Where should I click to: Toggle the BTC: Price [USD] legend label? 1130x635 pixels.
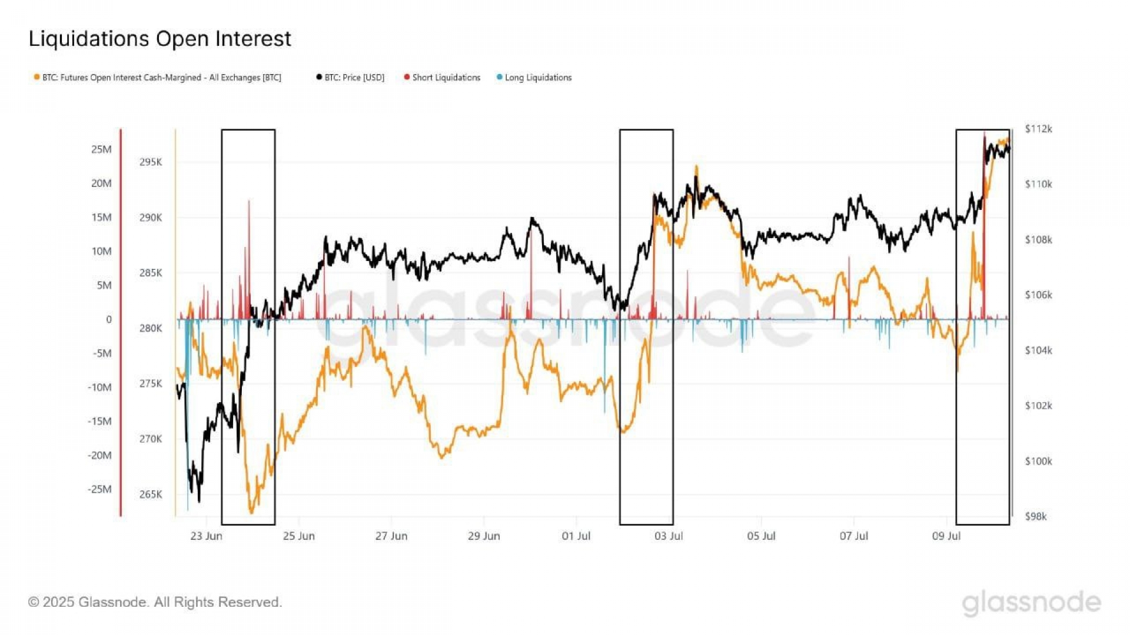pos(354,78)
